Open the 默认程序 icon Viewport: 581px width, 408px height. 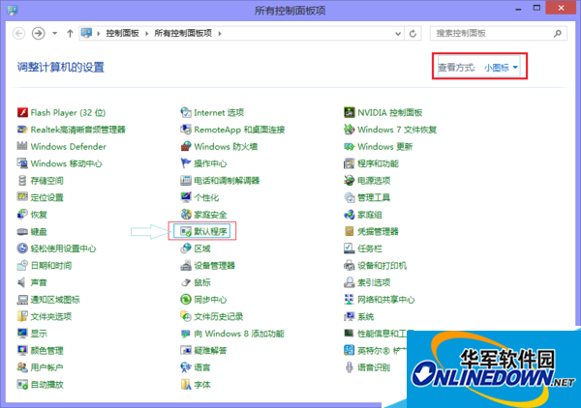click(186, 232)
